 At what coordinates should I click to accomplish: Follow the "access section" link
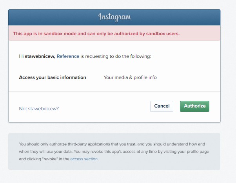pos(84,159)
